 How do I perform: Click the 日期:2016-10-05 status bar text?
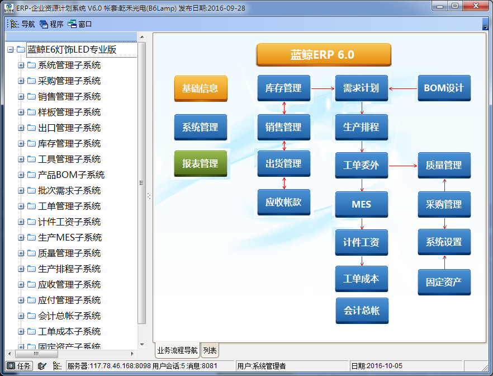coord(377,366)
